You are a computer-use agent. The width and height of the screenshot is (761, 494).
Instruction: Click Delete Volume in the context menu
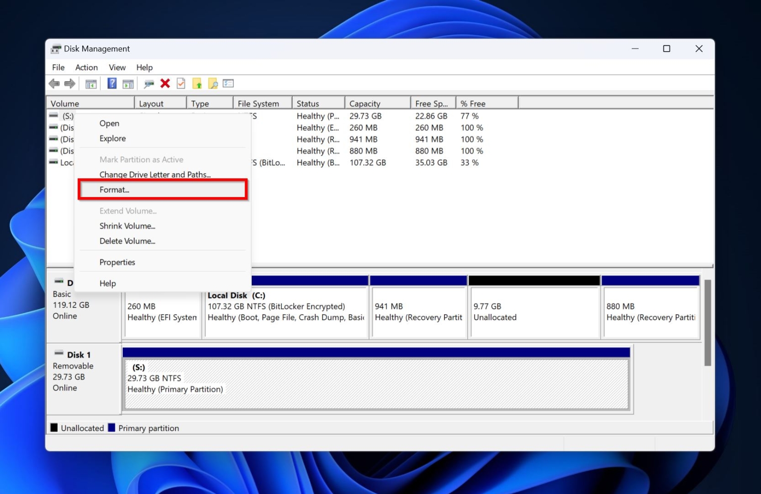(128, 241)
